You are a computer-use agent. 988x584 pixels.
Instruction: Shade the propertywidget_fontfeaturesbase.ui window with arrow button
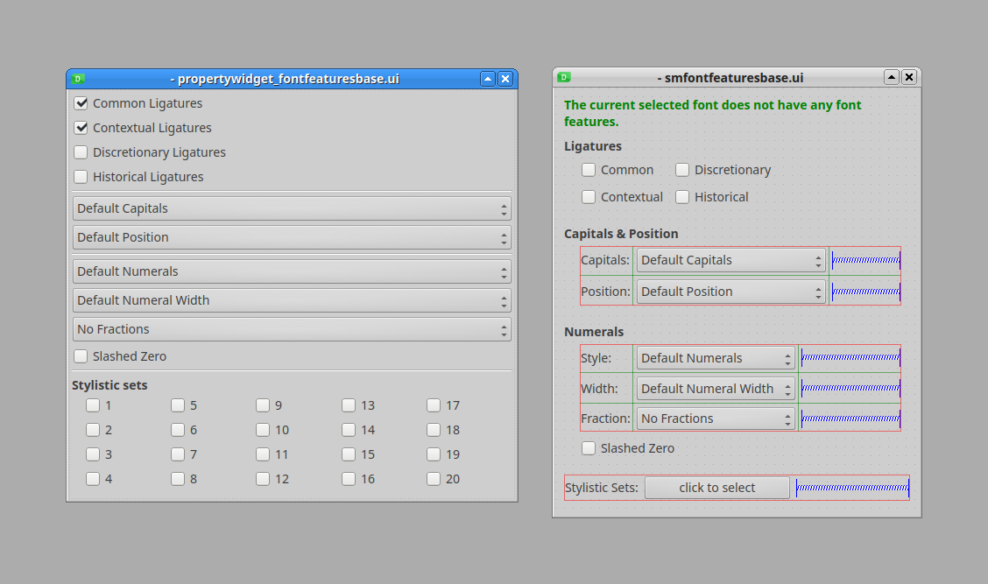[488, 79]
